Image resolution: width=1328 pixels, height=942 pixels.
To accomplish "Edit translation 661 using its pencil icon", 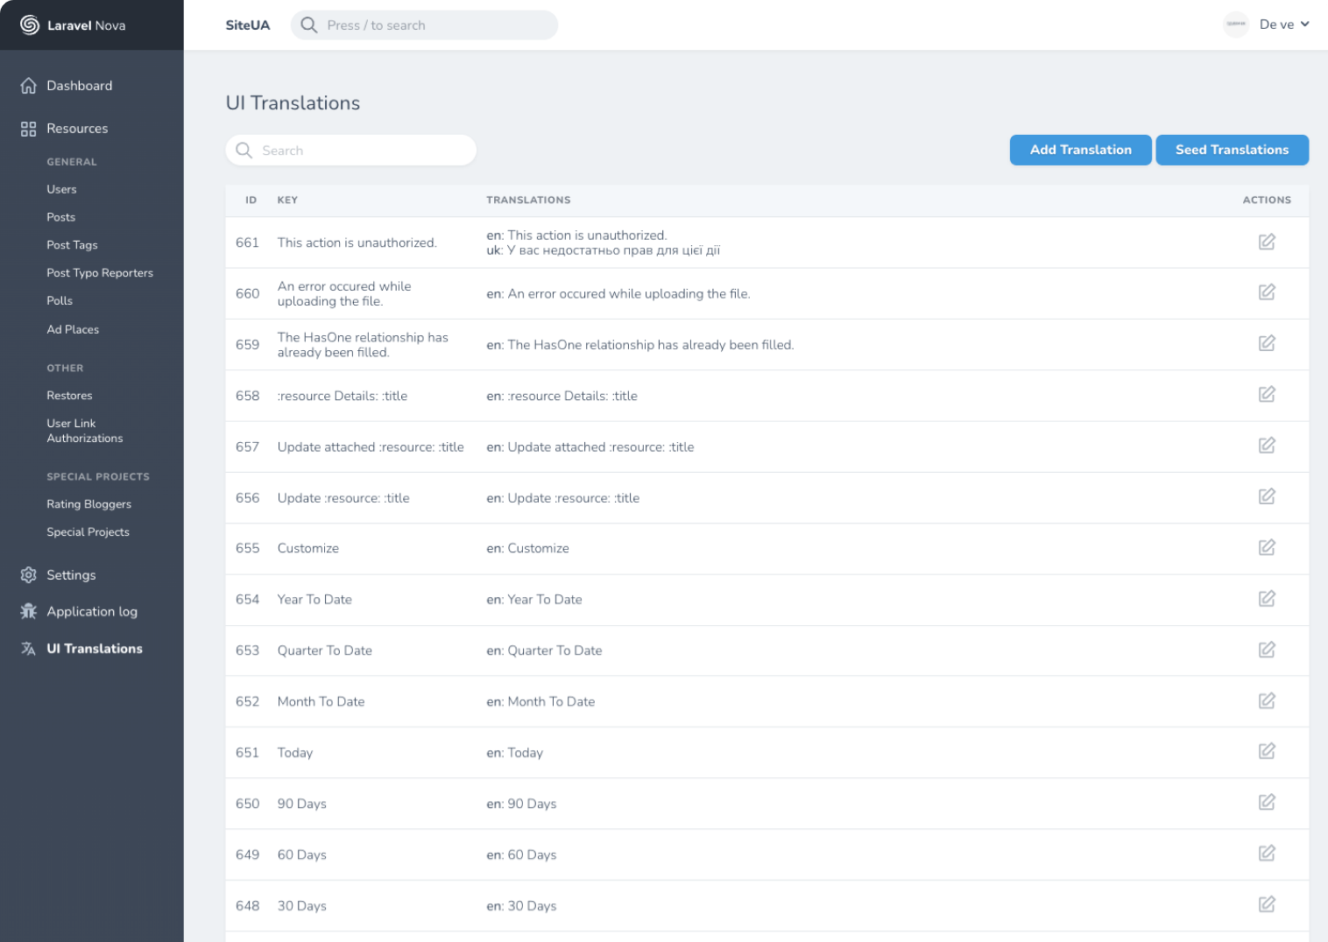I will click(1267, 242).
